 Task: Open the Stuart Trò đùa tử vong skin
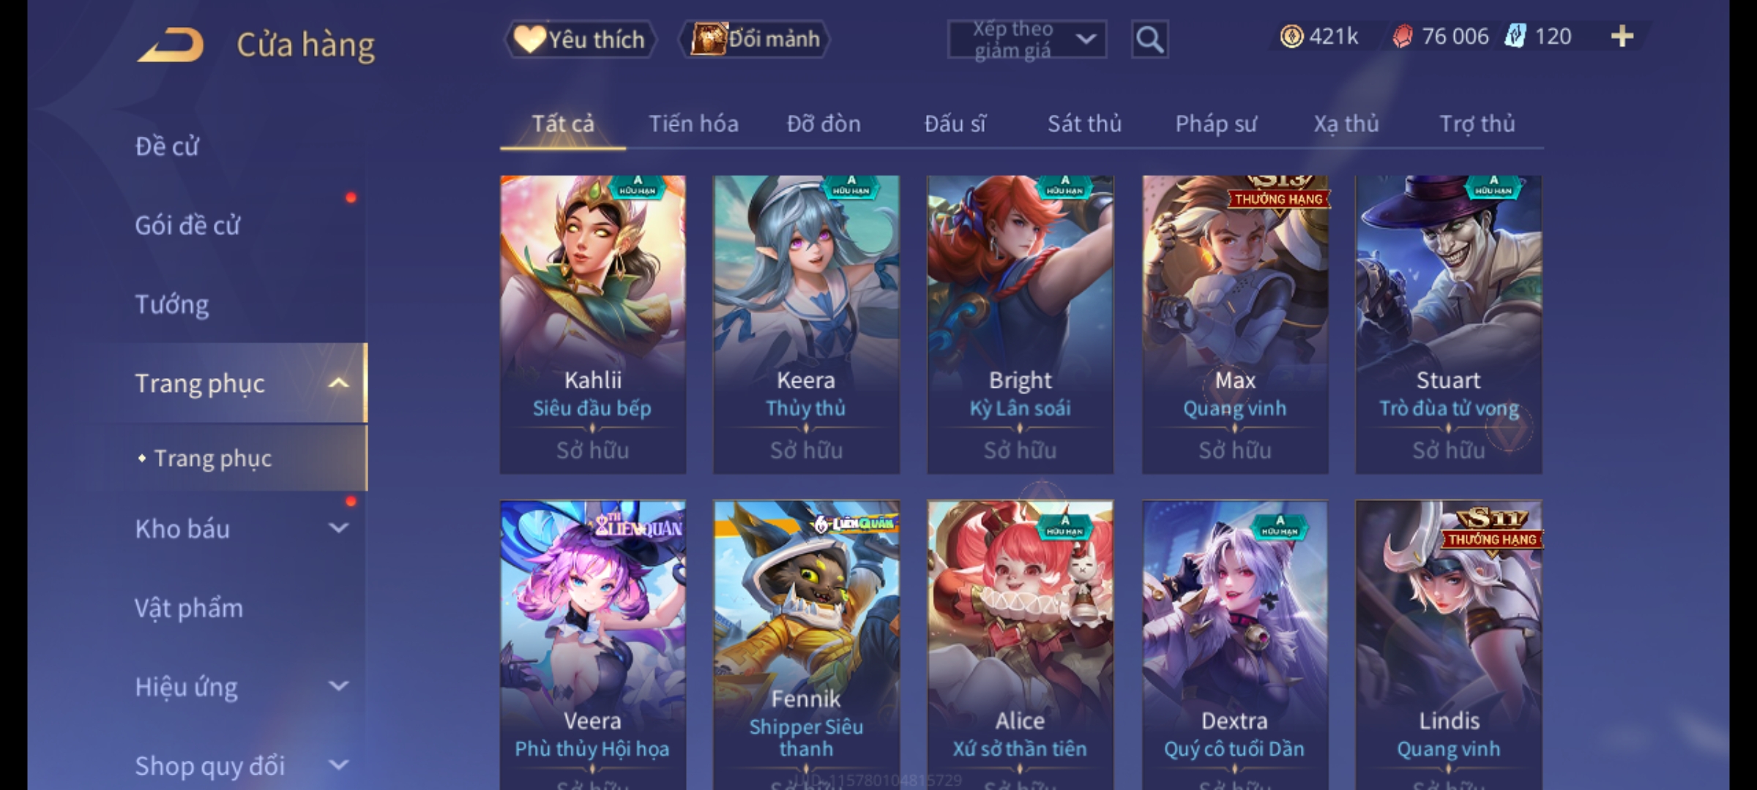point(1448,324)
